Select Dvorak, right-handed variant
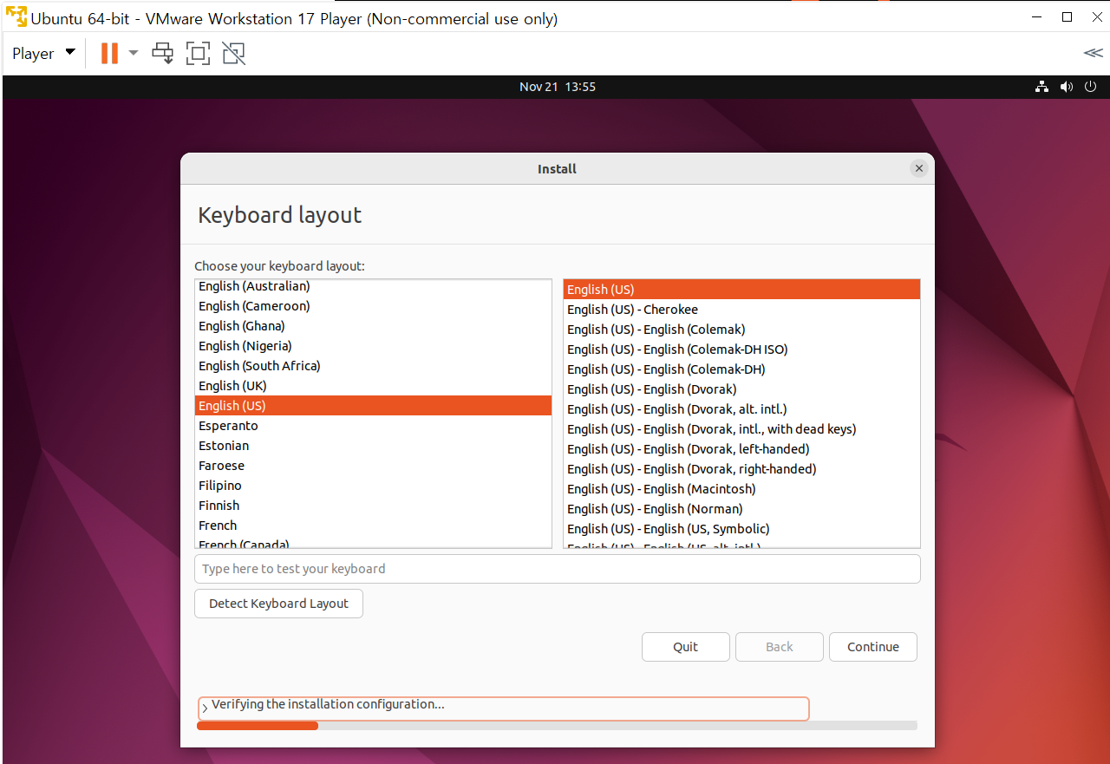 pos(741,469)
